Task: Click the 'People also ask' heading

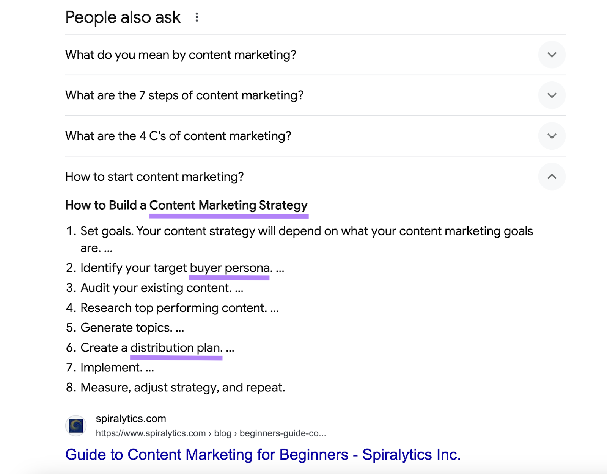Action: coord(122,17)
